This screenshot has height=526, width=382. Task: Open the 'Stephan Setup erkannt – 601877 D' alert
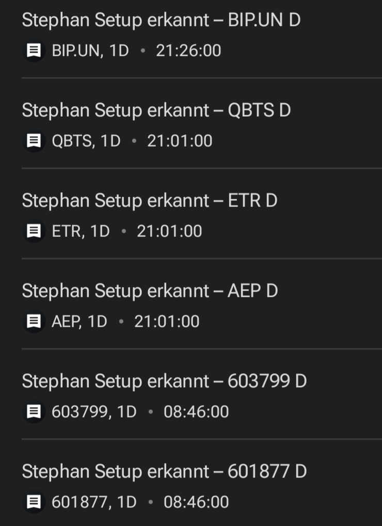click(x=164, y=471)
